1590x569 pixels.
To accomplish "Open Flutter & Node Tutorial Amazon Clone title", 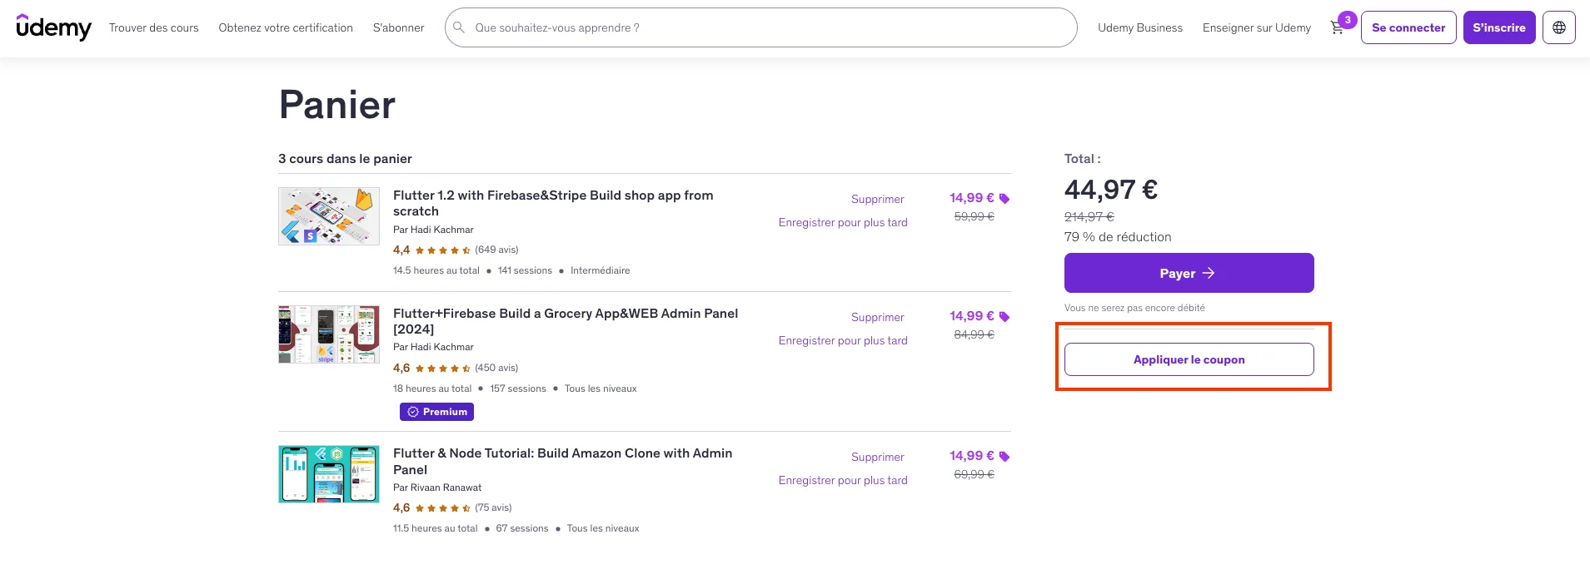I will 563,461.
